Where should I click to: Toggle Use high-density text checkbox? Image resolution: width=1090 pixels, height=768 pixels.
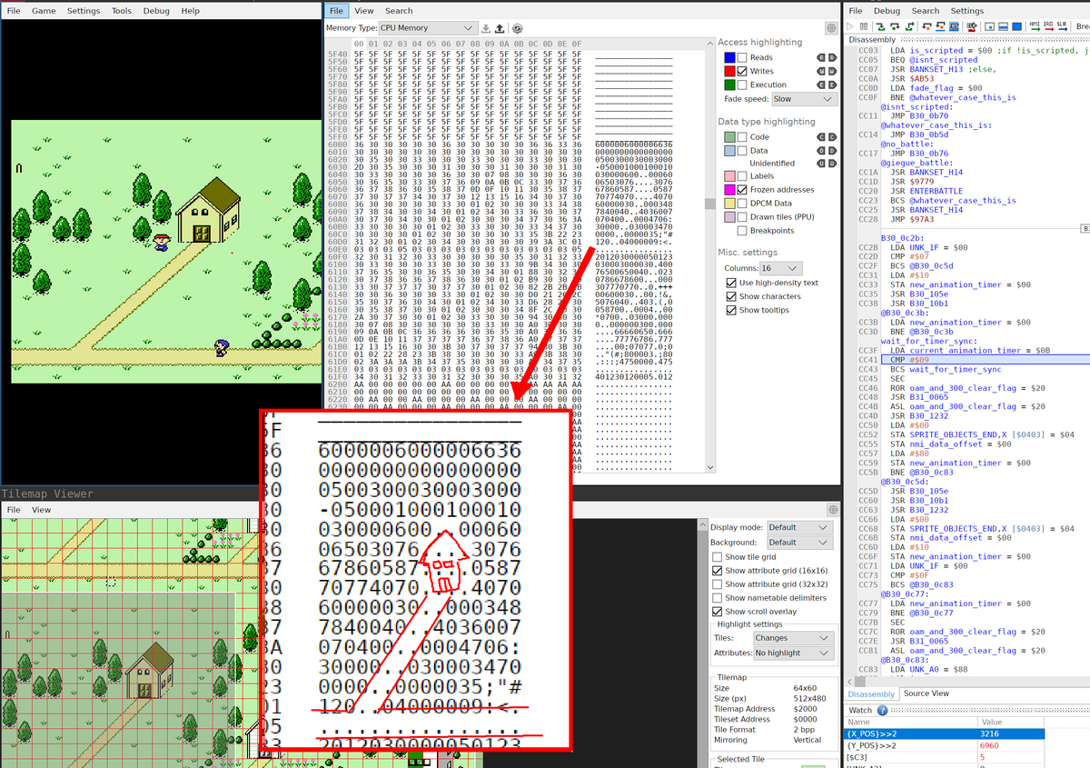732,283
